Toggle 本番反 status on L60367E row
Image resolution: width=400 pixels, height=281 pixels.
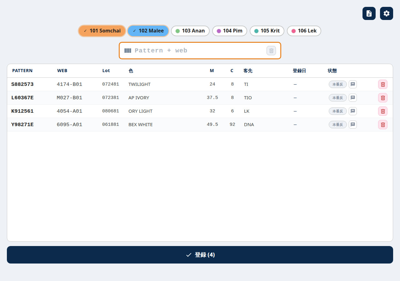coord(338,98)
